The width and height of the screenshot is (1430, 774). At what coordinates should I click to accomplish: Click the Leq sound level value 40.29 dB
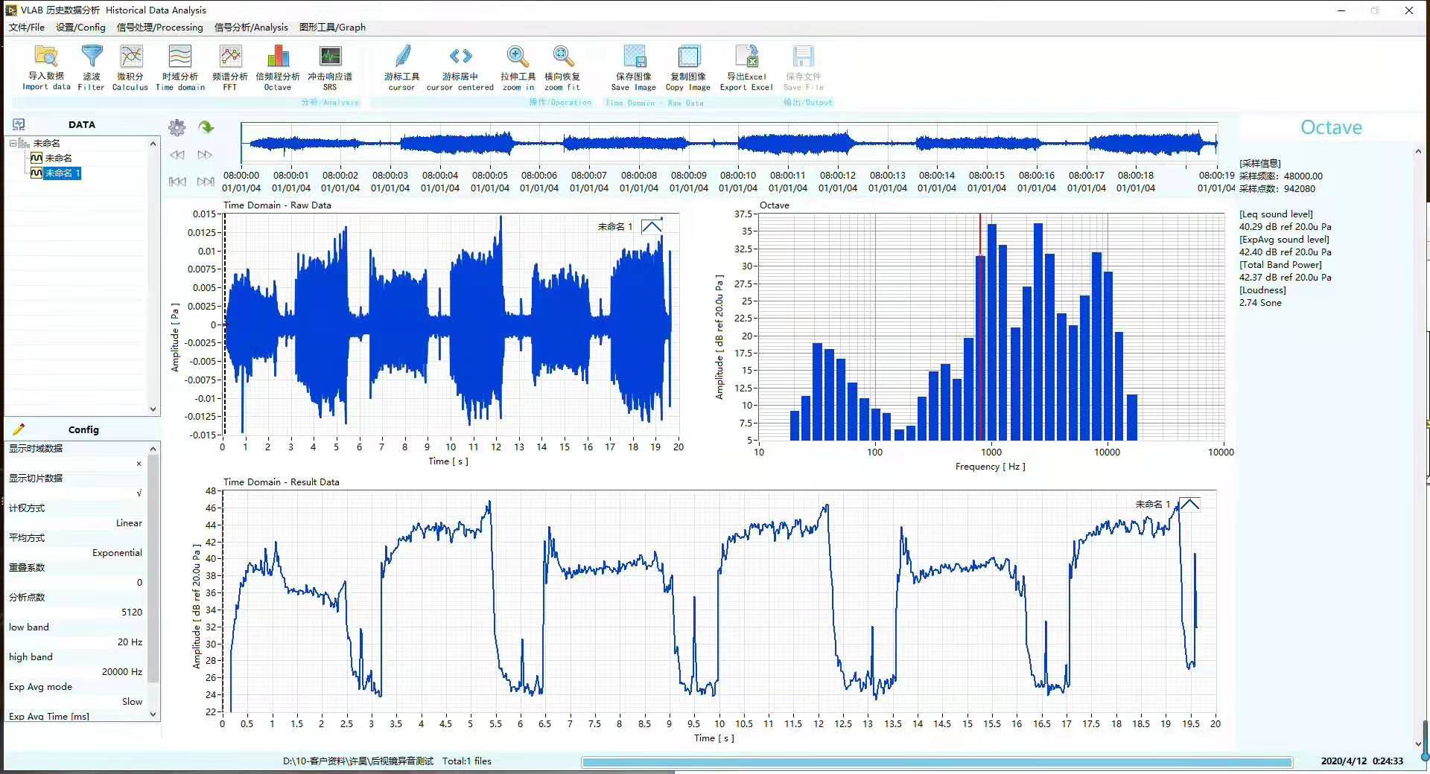[1286, 227]
